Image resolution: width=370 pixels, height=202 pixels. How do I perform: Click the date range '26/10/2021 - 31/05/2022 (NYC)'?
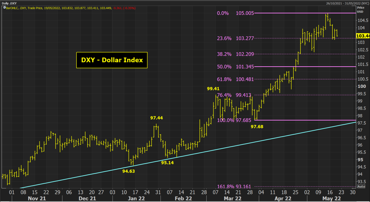347,3
